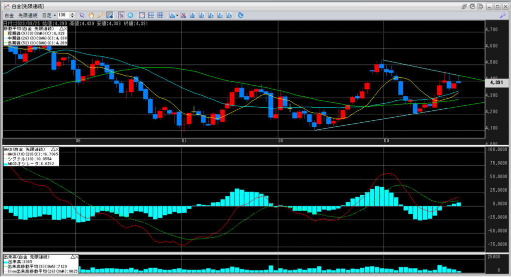Click the 先限連続 contract menu item

tap(28, 15)
